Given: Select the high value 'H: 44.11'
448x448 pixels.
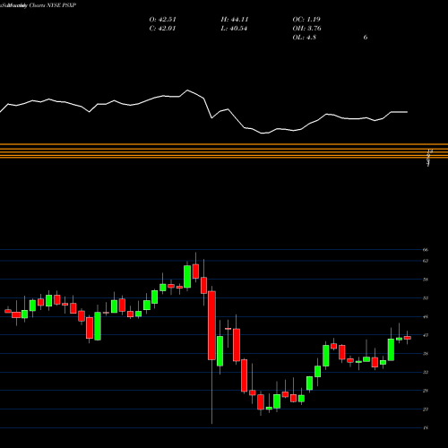Looking at the screenshot, I should [235, 20].
